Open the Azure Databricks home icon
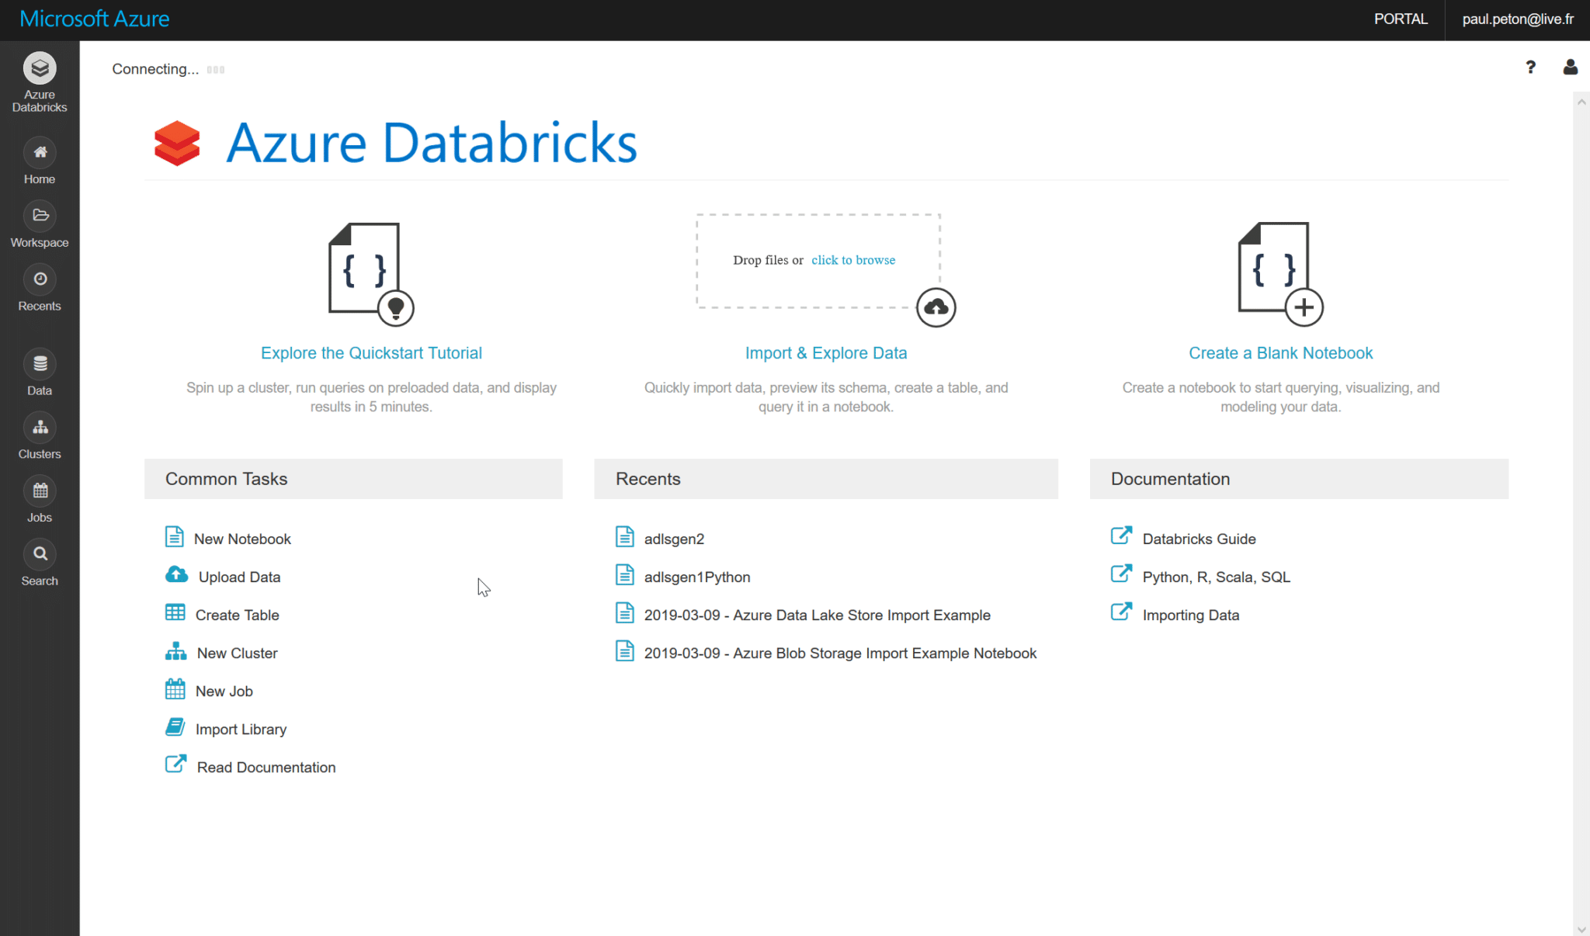This screenshot has width=1590, height=936. [39, 68]
